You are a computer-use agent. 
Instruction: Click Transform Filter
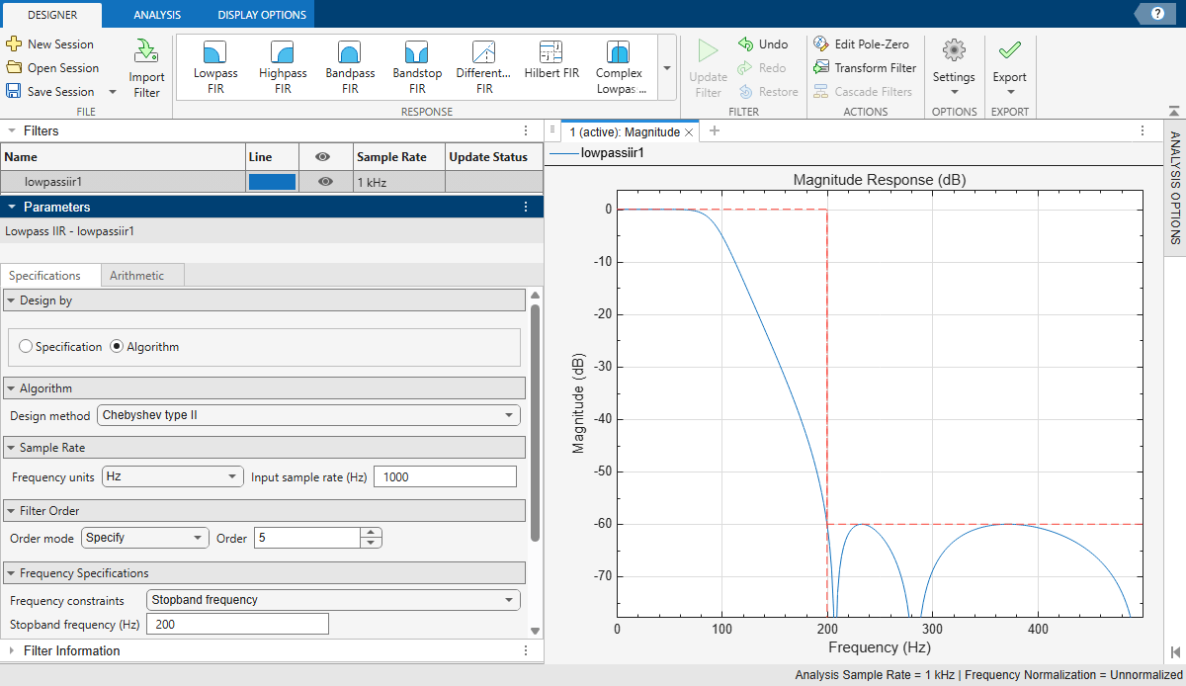point(865,68)
